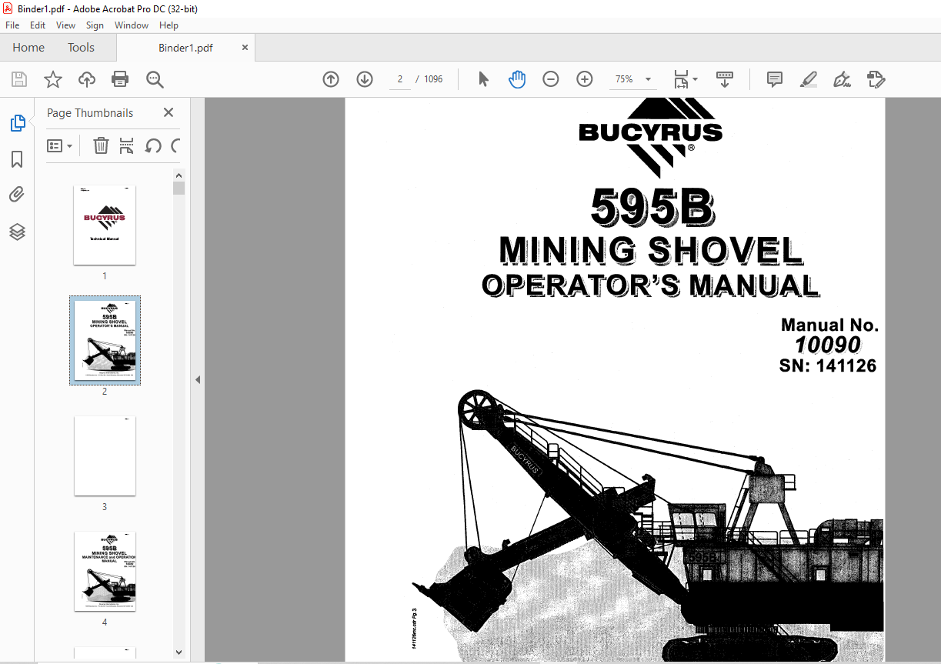Open the Find text search tool
Image resolution: width=941 pixels, height=664 pixels.
pos(155,79)
